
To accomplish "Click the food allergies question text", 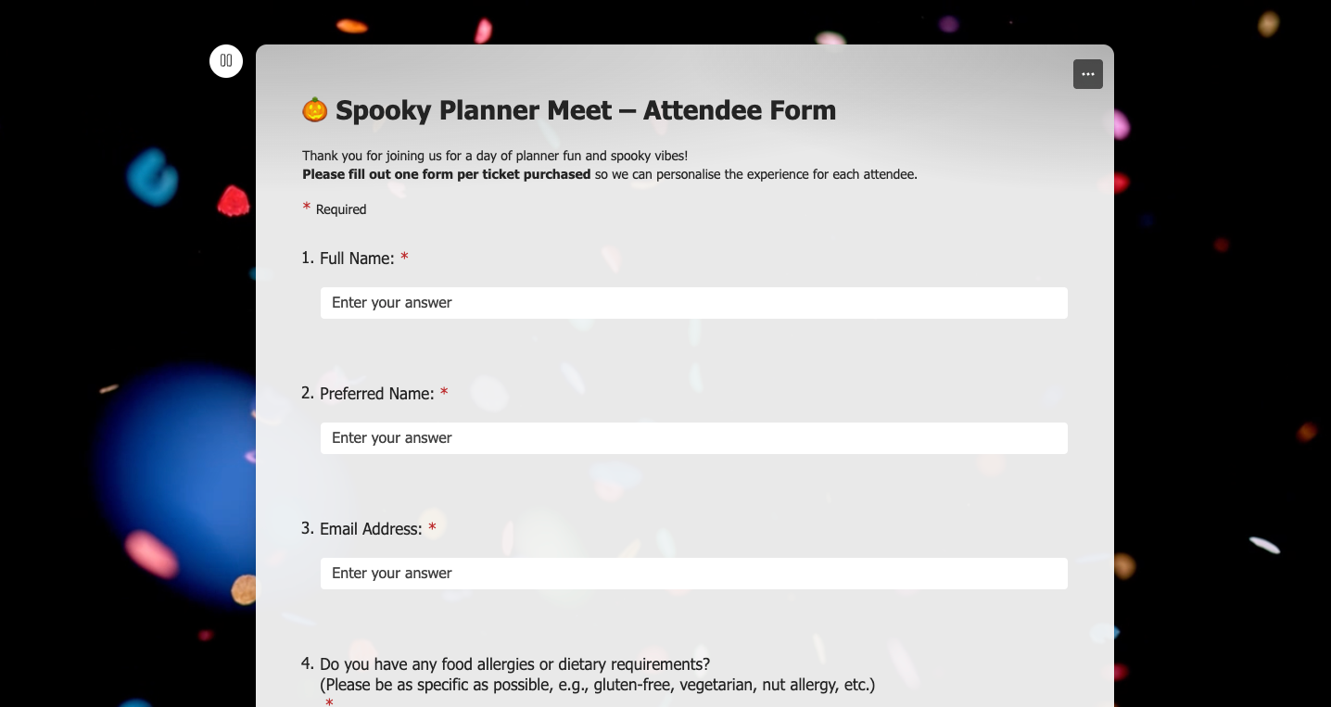I will pos(514,664).
